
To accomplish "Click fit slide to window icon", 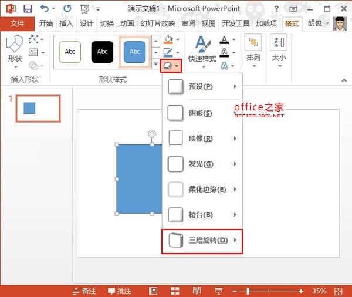I will tap(339, 291).
